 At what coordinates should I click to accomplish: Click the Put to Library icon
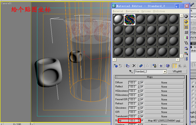click(x=155, y=66)
